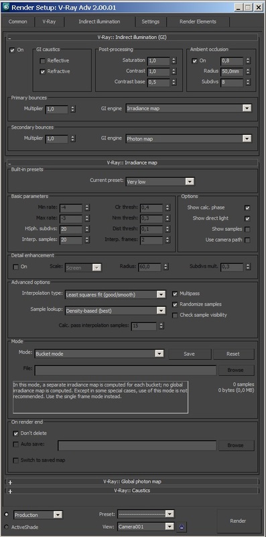The height and width of the screenshot is (537, 266).
Task: Turn on Detail enhancement checkbox
Action: [x=15, y=266]
